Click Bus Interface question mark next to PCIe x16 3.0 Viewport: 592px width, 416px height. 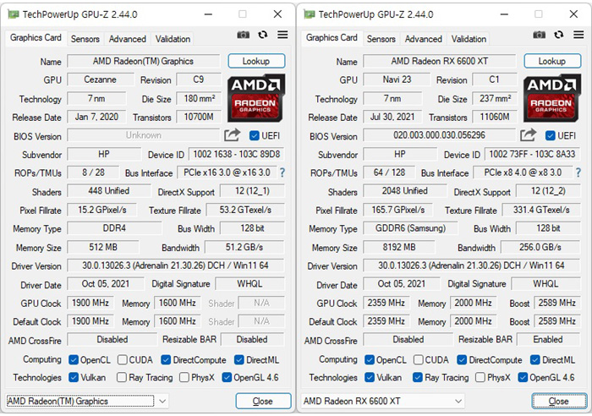point(282,172)
